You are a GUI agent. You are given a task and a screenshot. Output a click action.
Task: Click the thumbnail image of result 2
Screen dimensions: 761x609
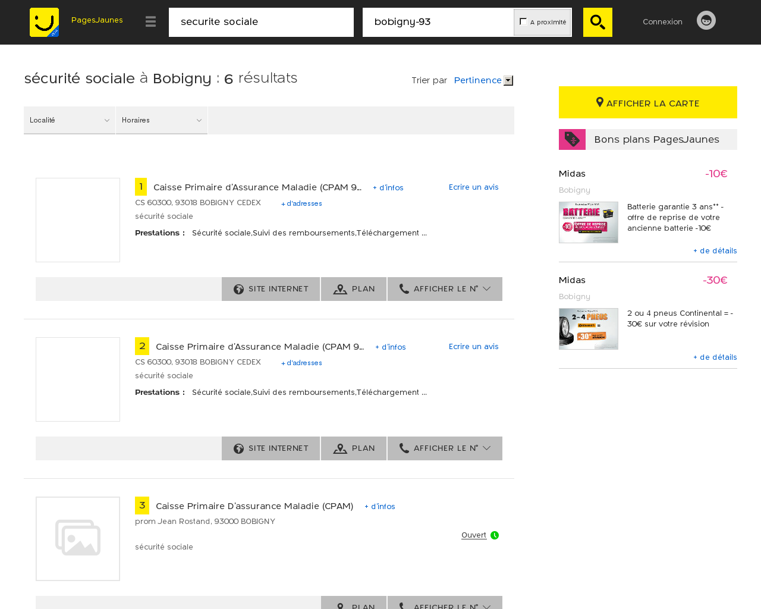(x=78, y=379)
